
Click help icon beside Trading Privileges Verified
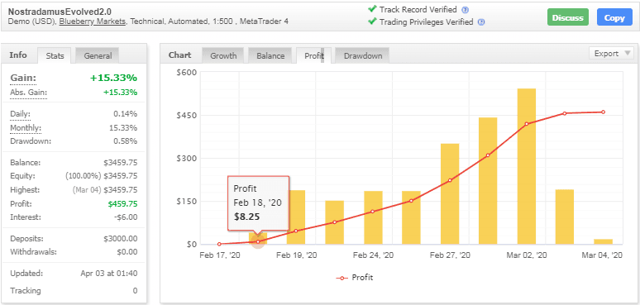[481, 22]
